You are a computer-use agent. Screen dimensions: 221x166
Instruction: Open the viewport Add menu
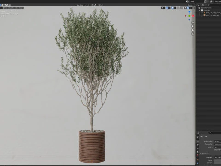[x=16, y=8]
